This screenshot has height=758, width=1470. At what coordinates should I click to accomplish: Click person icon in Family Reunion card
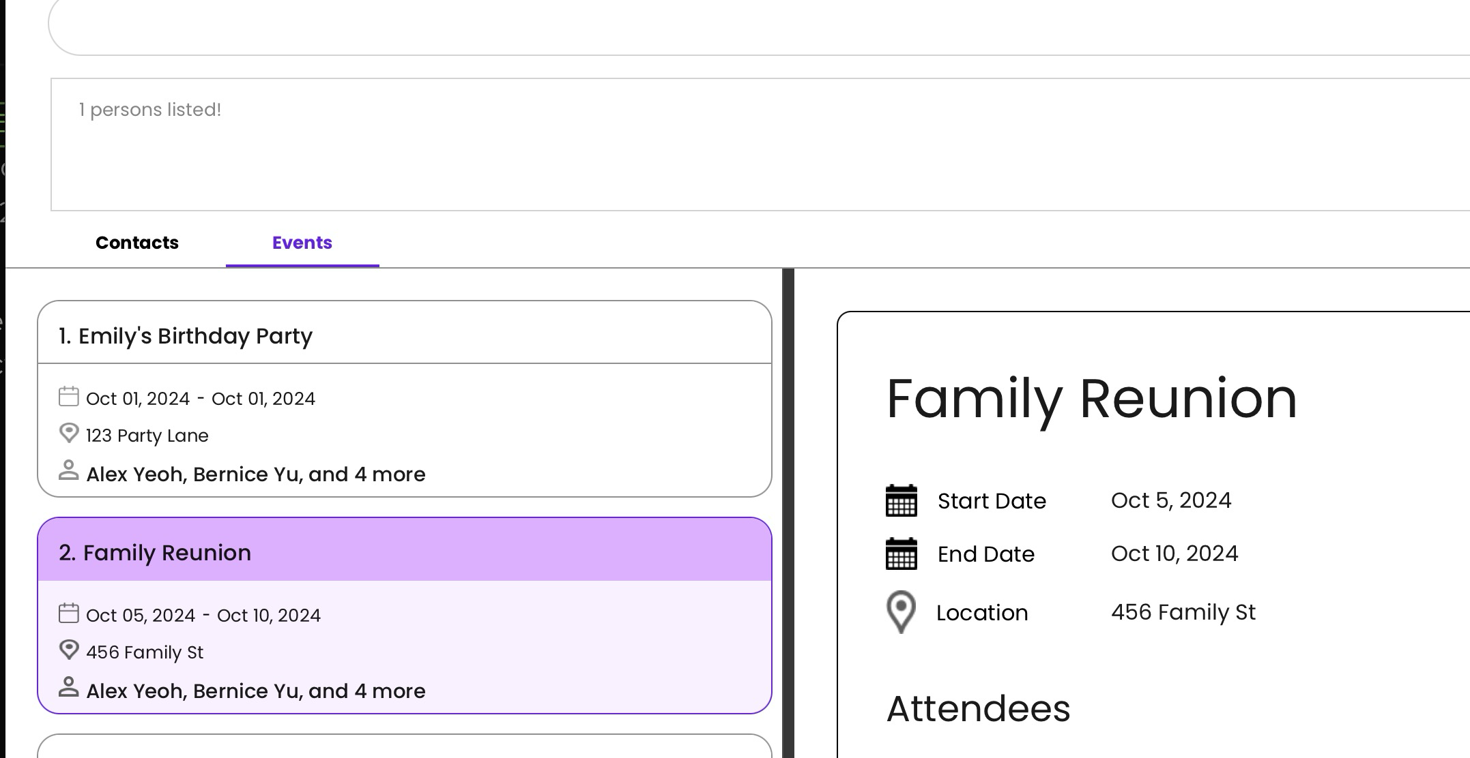point(68,688)
